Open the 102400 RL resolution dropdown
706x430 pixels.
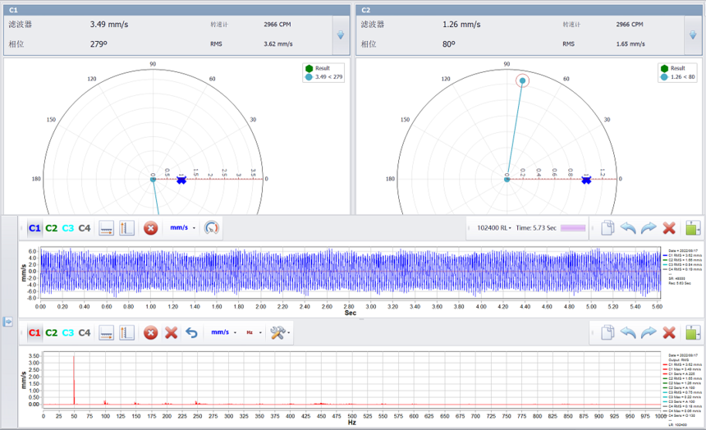coord(494,228)
